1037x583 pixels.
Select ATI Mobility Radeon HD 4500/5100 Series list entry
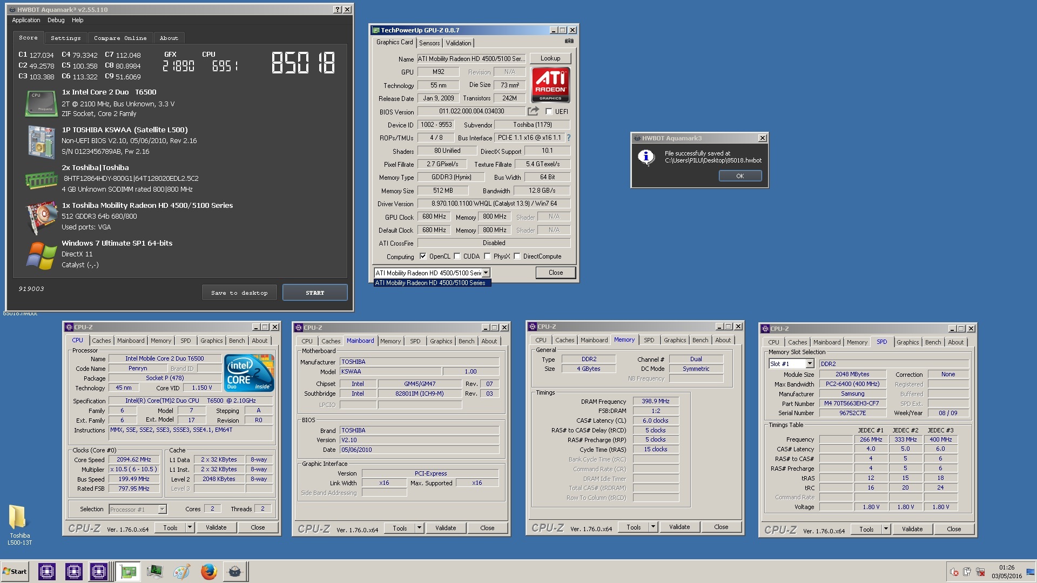(x=432, y=283)
